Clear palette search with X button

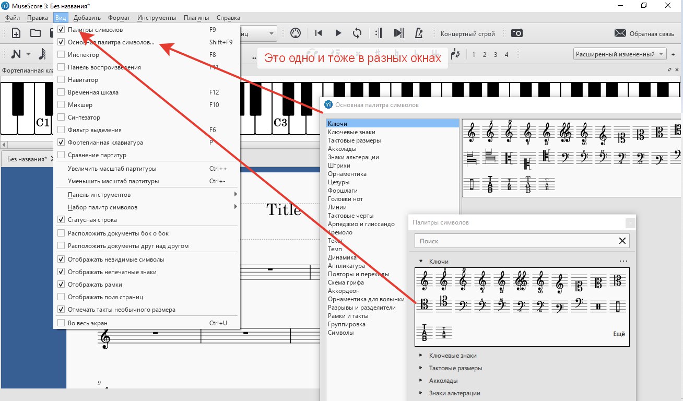pos(622,241)
